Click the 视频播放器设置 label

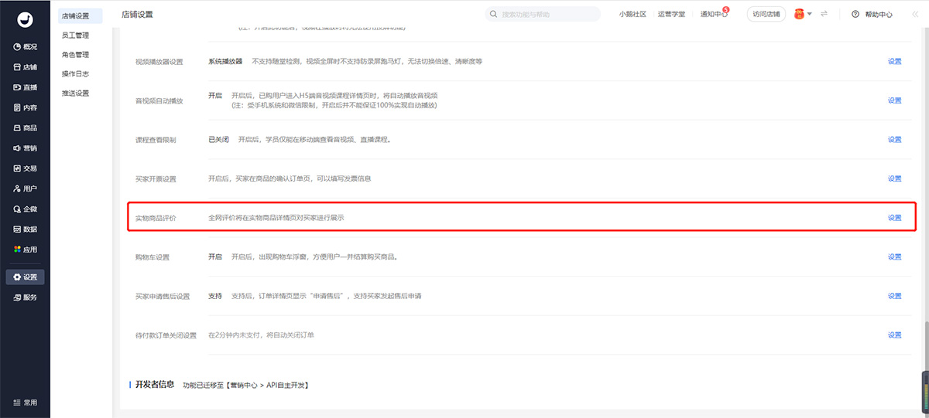coord(159,62)
